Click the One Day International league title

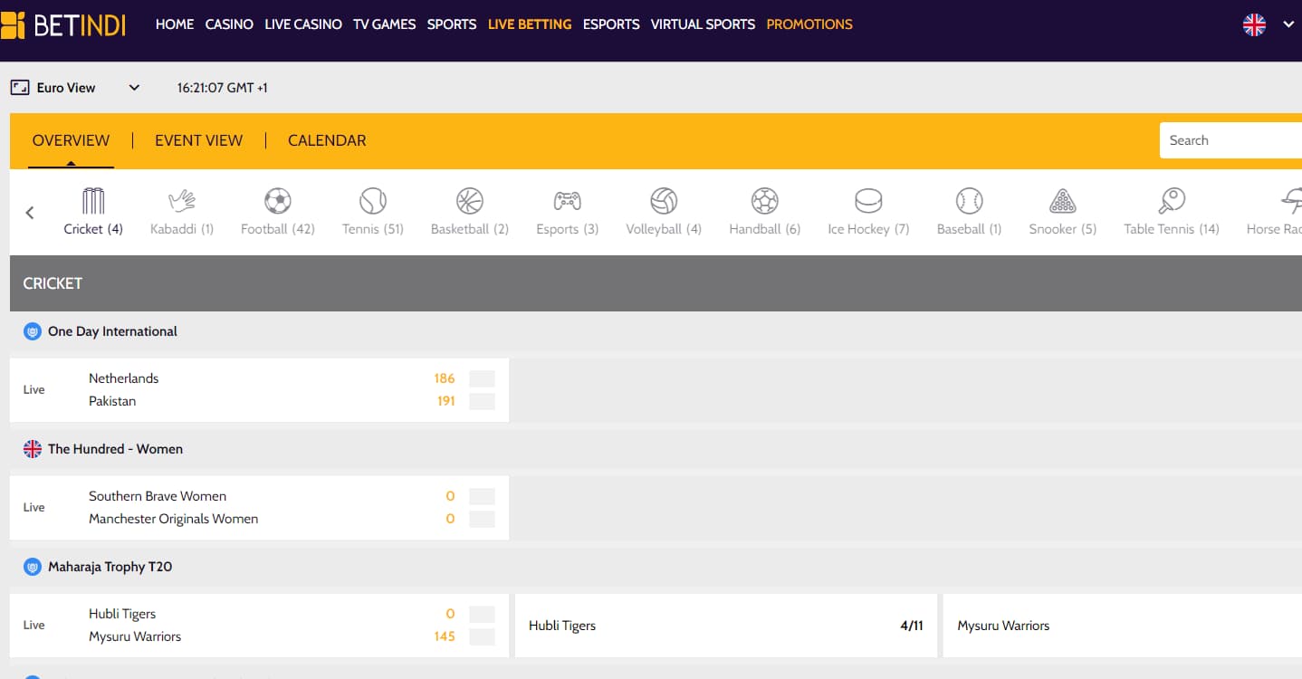click(112, 331)
